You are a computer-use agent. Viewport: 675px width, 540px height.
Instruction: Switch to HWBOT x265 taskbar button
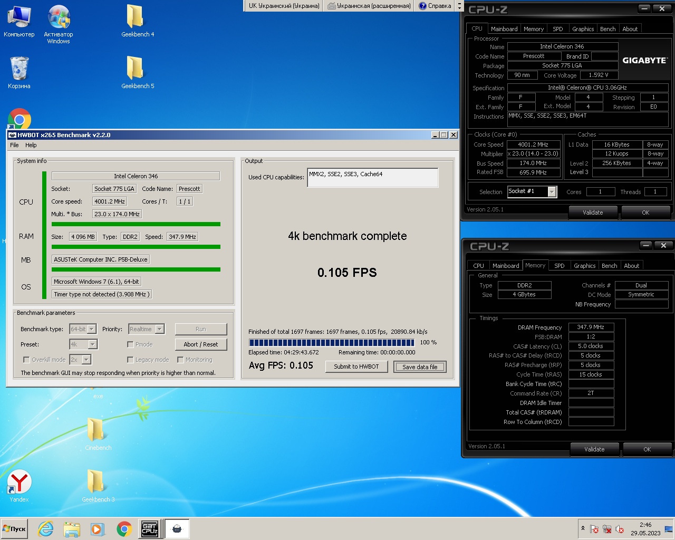(x=177, y=529)
